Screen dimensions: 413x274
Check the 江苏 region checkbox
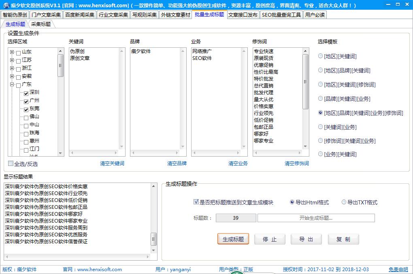tap(19, 62)
